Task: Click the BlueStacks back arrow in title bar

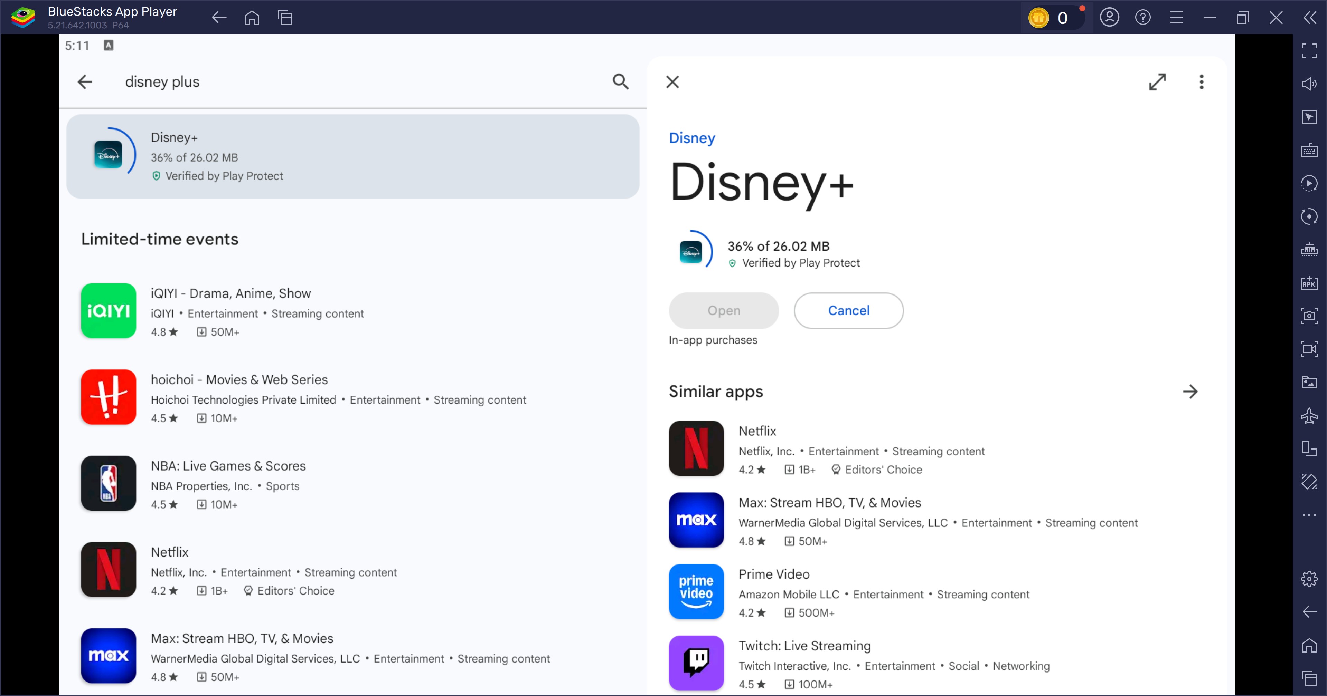Action: [219, 18]
